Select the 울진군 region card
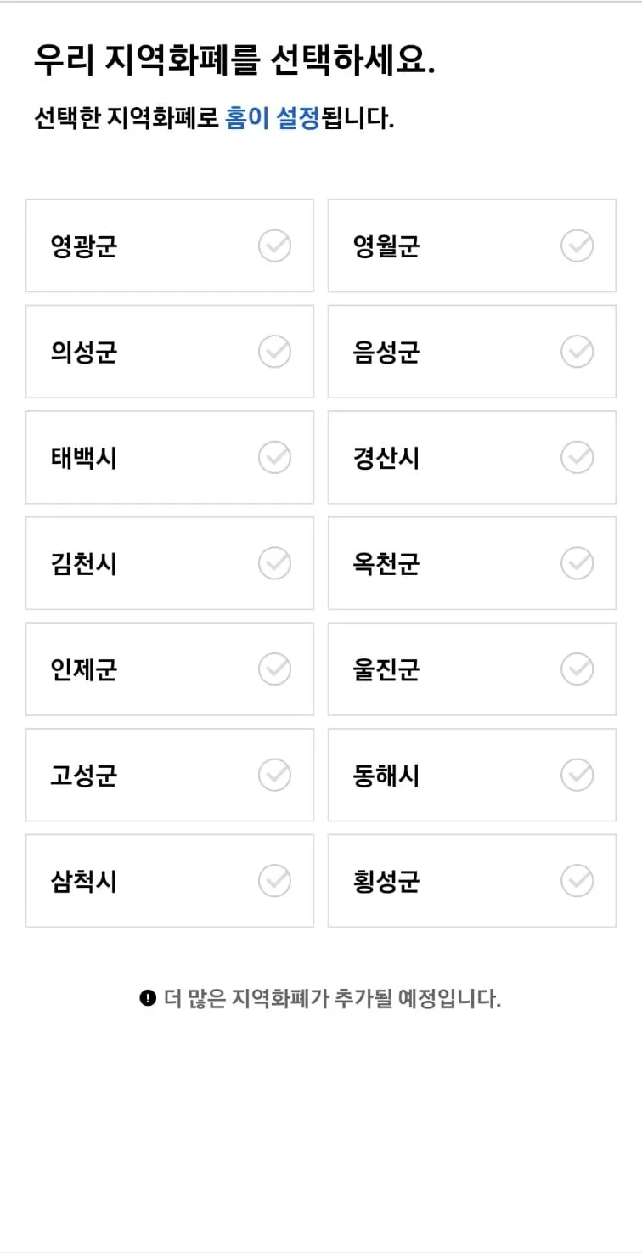The width and height of the screenshot is (642, 1253). coord(471,669)
